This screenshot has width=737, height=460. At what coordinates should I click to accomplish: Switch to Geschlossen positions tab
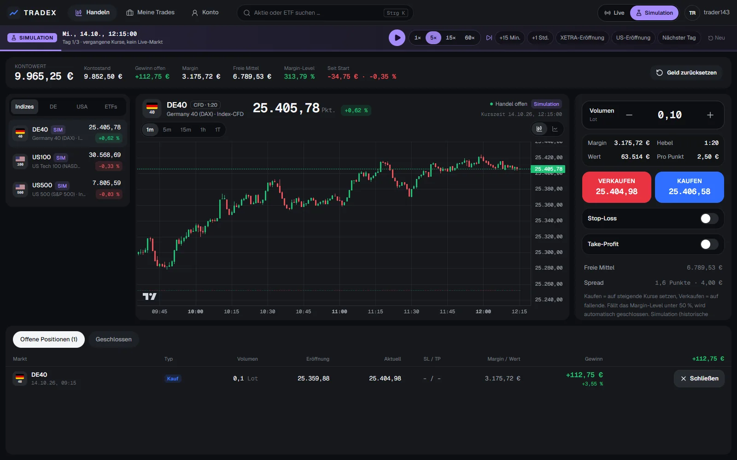coord(114,339)
